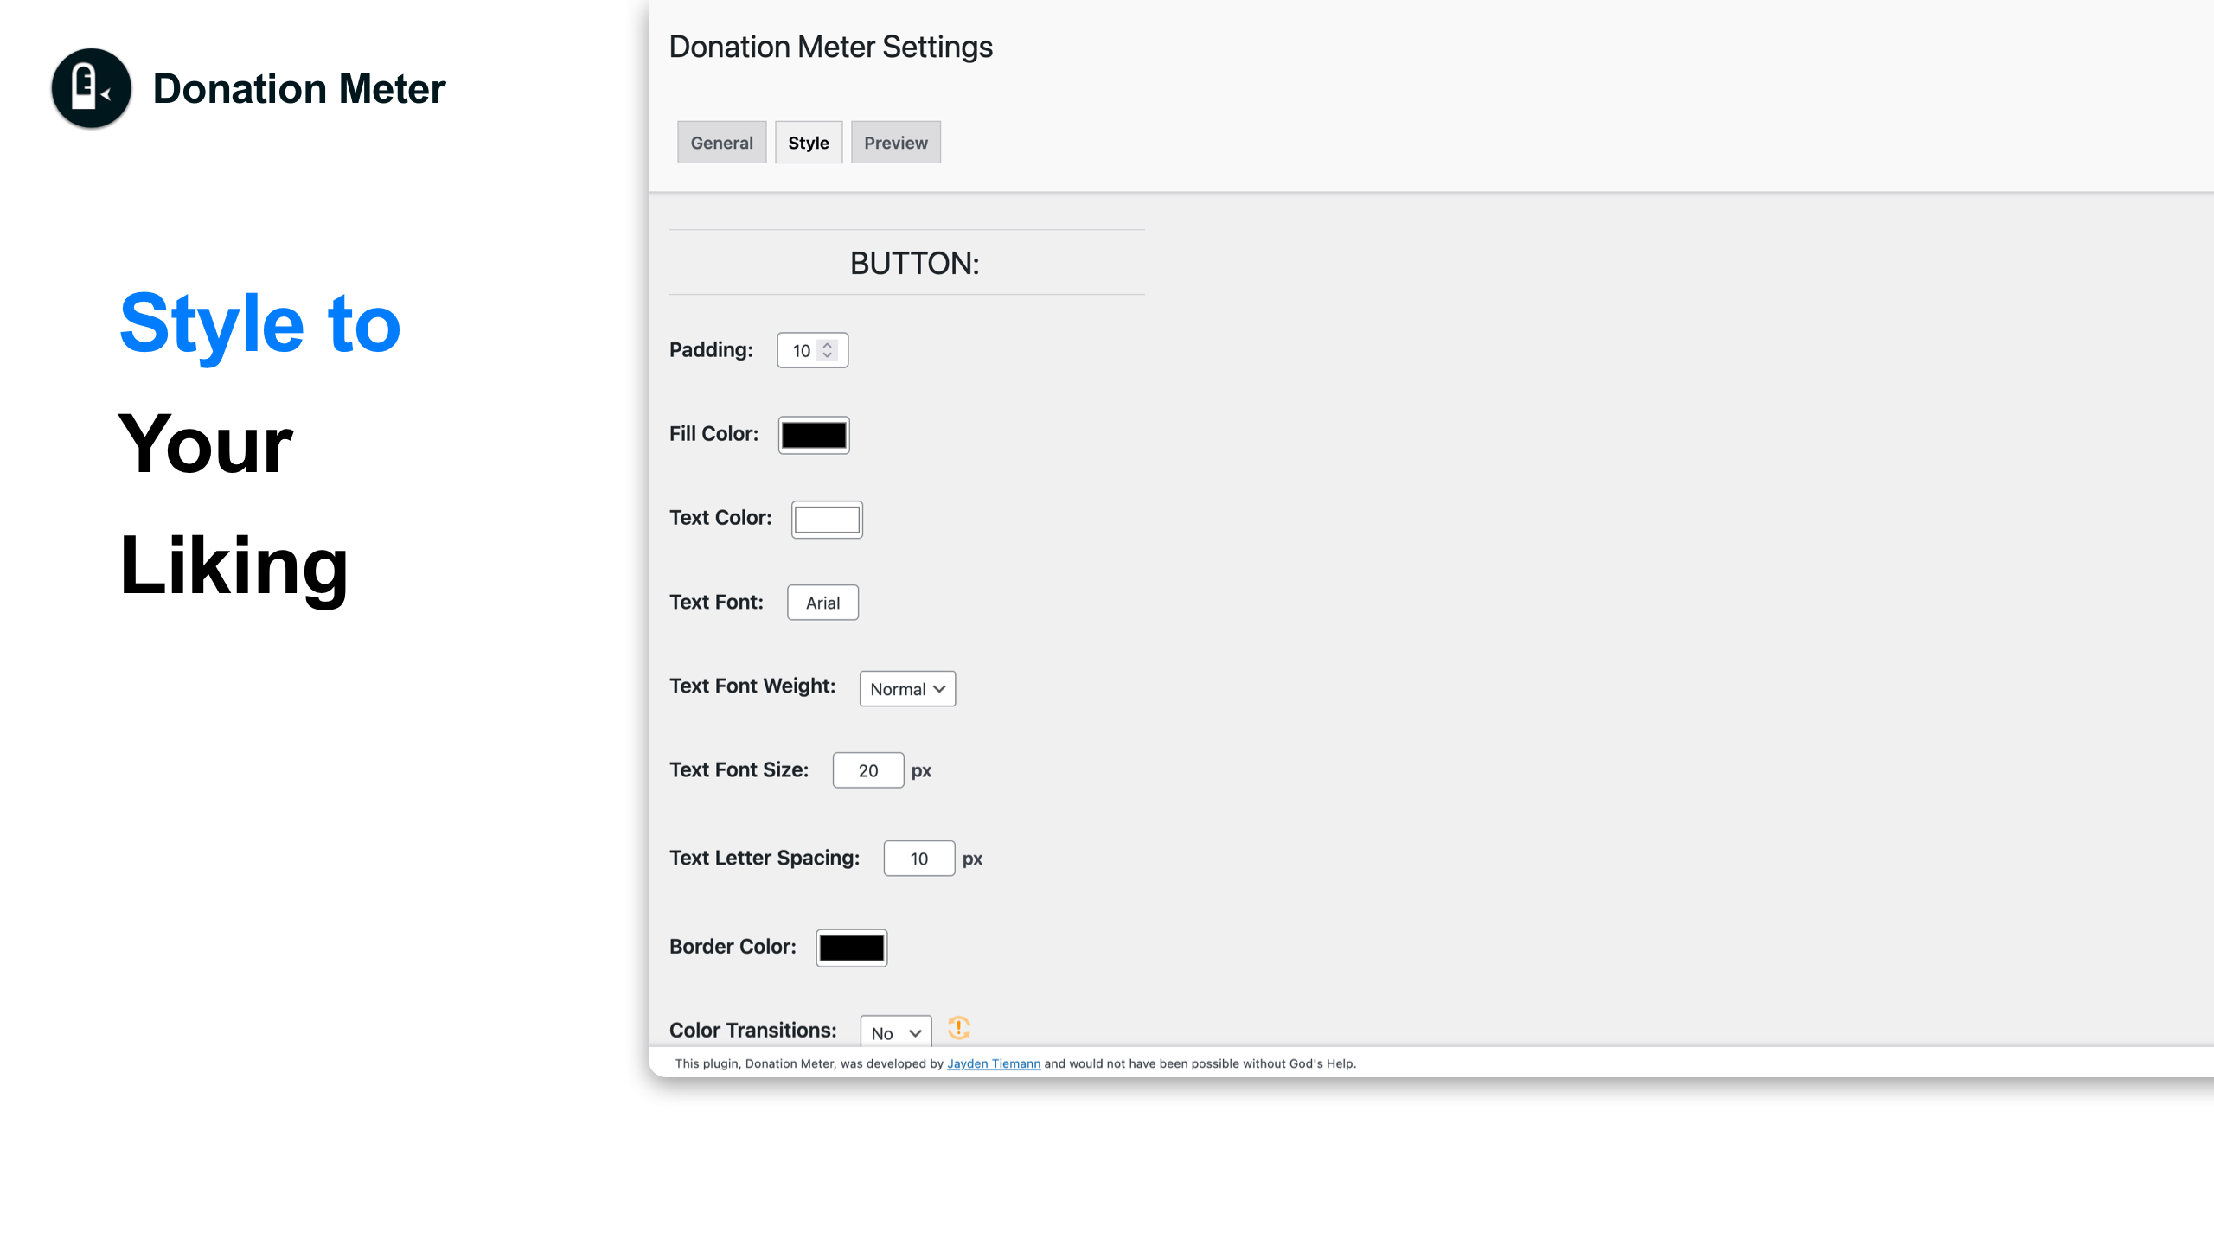2214x1245 pixels.
Task: Open the Text Color swatch picker
Action: pos(826,520)
